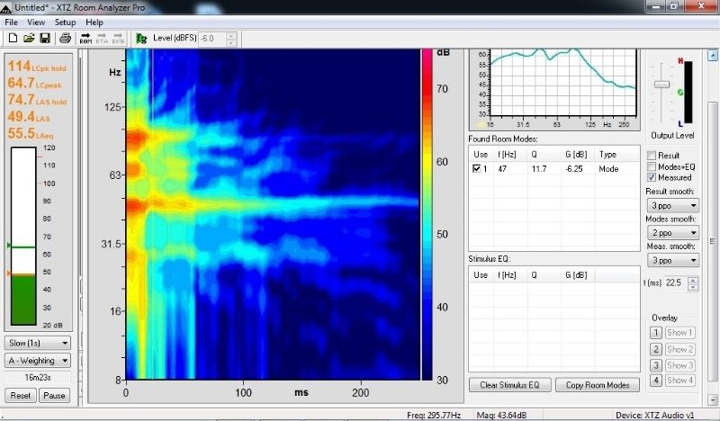Image resolution: width=720 pixels, height=421 pixels.
Task: Open an existing file via folder icon
Action: (29, 38)
